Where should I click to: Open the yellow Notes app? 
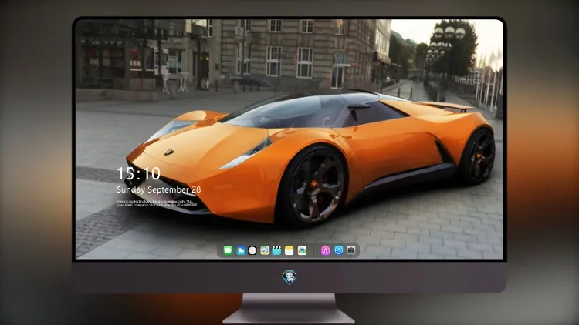[289, 250]
